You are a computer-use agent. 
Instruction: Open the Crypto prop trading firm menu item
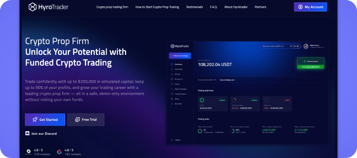point(113,7)
